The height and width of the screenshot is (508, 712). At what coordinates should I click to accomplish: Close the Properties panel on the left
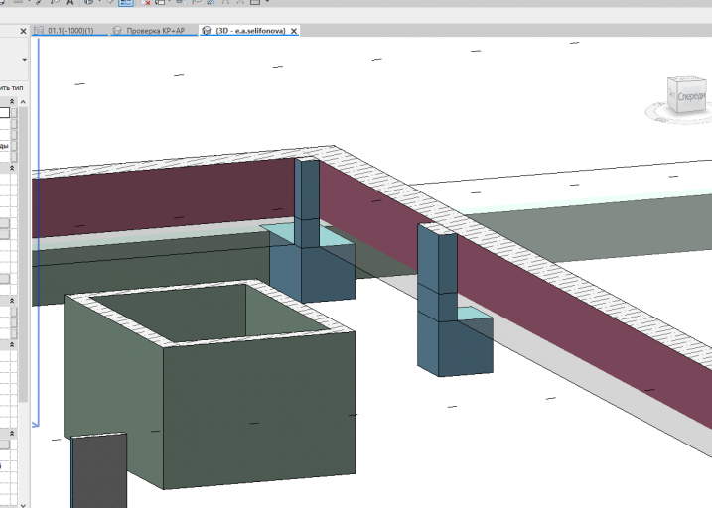click(23, 31)
